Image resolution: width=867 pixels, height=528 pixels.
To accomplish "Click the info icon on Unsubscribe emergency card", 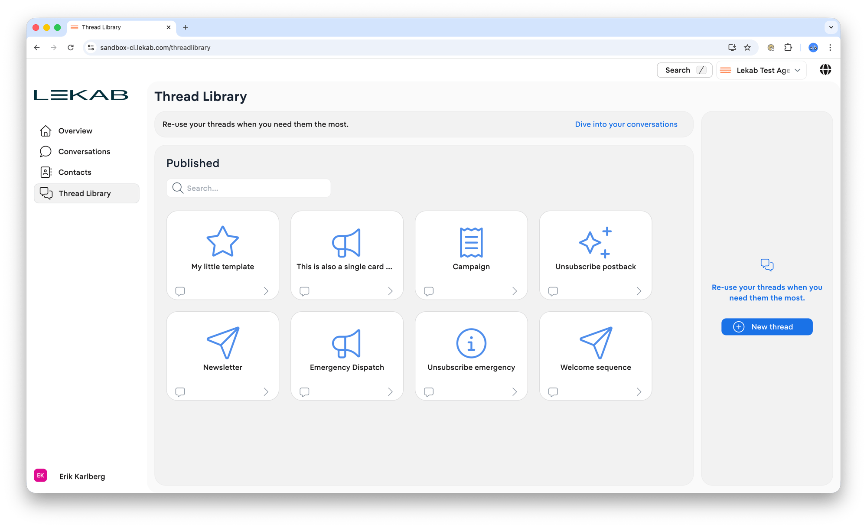I will pos(471,343).
